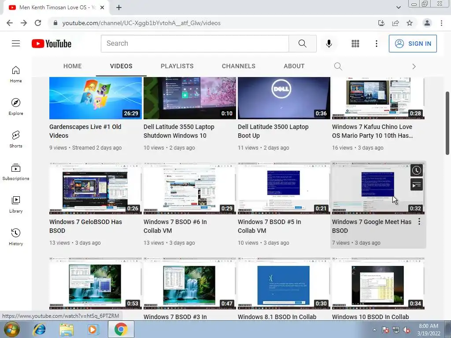The image size is (451, 338).
Task: Click the channel search magnifier icon
Action: point(338,66)
